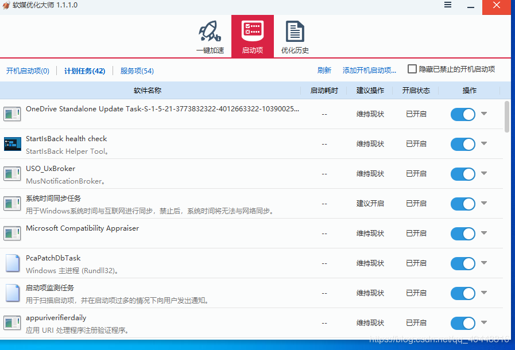Screen dimensions: 515x350
Task: Open the hamburger menu in title bar
Action: tap(448, 5)
